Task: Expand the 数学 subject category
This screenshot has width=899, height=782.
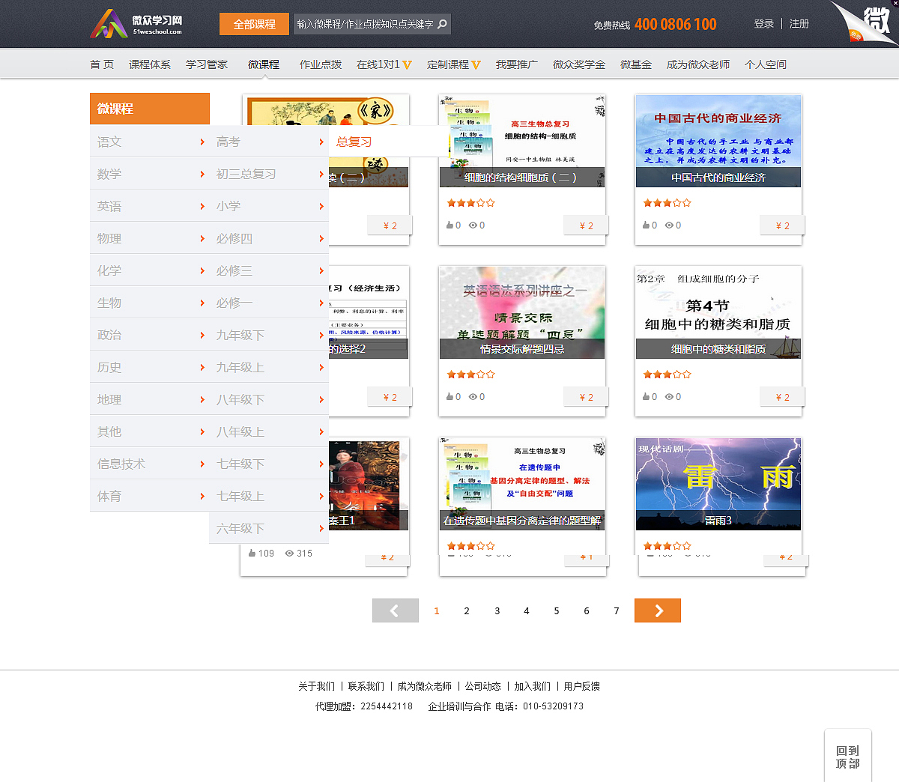Action: 150,174
